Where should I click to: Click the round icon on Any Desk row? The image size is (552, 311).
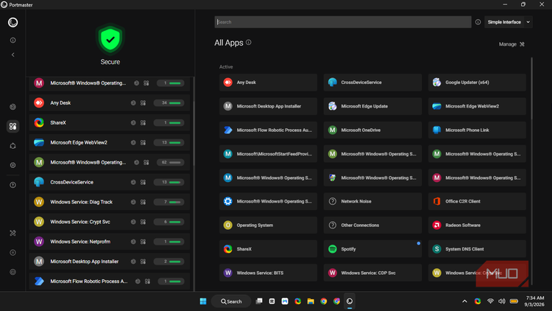[133, 103]
